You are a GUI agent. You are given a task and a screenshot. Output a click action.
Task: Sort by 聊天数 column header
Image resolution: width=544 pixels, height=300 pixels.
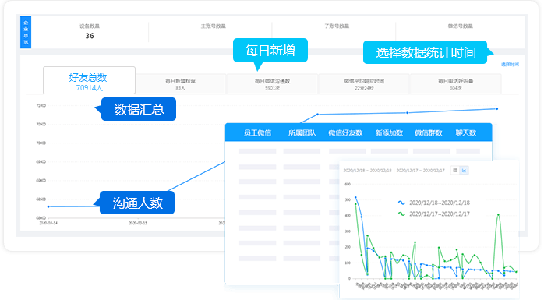[466, 132]
